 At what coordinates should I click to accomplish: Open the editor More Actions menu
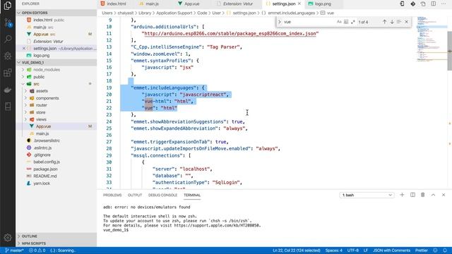[444, 4]
